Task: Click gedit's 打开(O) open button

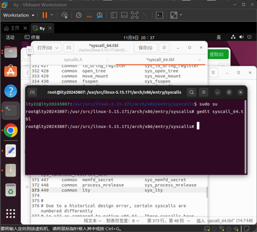Action: tap(45, 48)
